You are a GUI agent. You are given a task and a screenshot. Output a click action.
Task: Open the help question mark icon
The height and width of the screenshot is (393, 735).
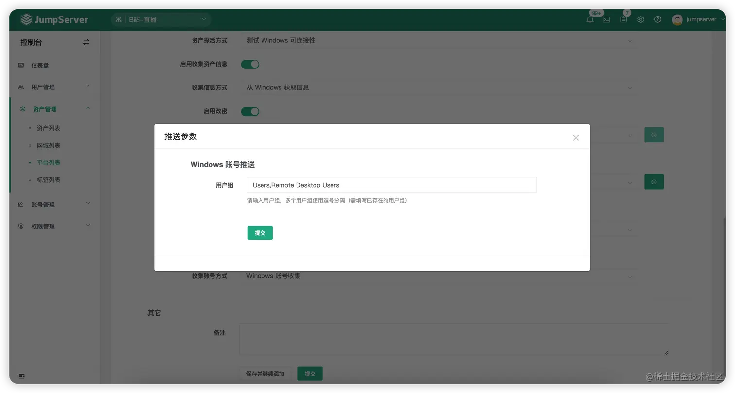click(x=657, y=20)
